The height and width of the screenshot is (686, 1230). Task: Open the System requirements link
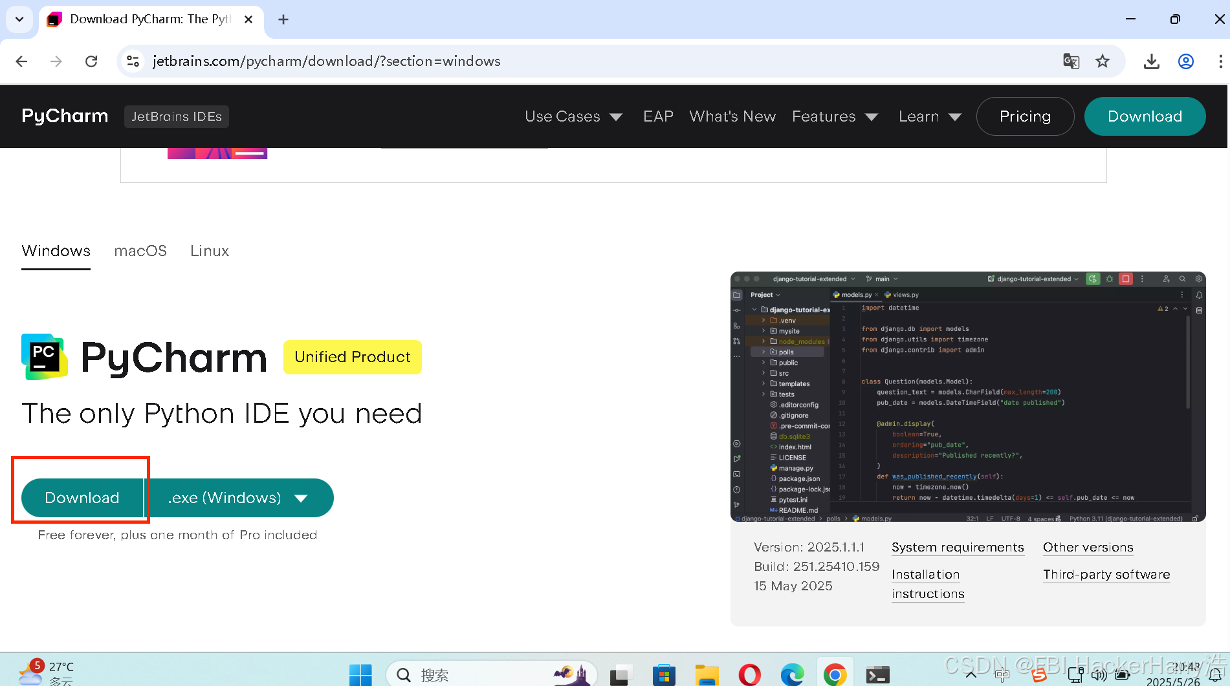(958, 548)
